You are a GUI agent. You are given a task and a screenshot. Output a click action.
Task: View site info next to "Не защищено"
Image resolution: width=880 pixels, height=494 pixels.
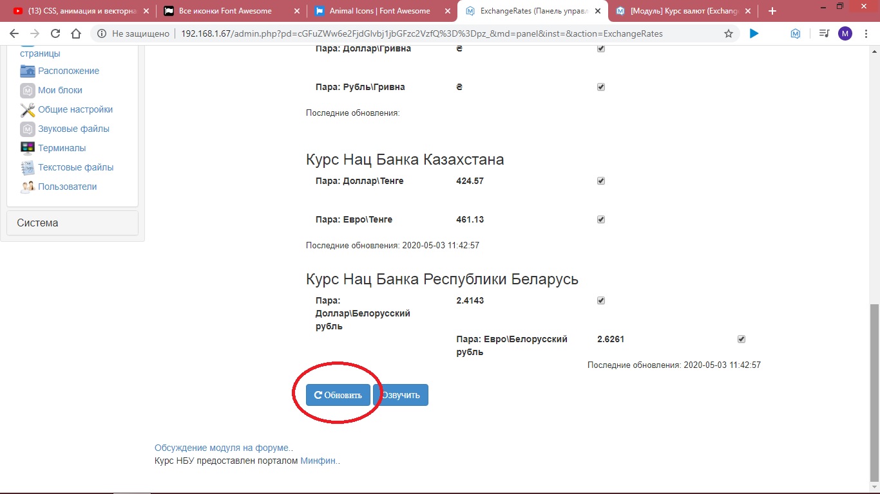coord(102,33)
